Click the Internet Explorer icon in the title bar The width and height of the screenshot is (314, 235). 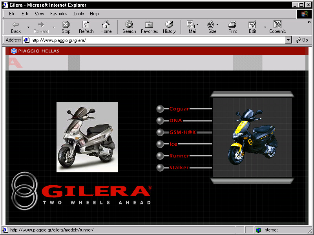click(5, 5)
